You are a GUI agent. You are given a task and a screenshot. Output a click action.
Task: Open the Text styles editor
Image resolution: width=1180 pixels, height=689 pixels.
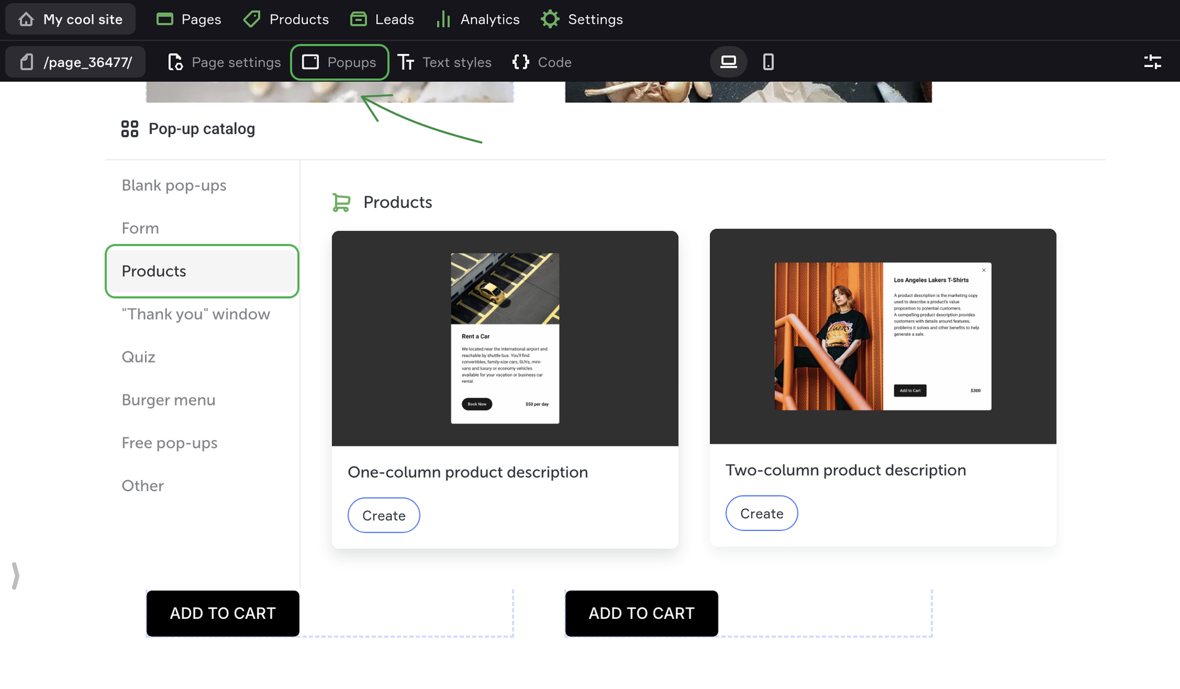pyautogui.click(x=444, y=62)
